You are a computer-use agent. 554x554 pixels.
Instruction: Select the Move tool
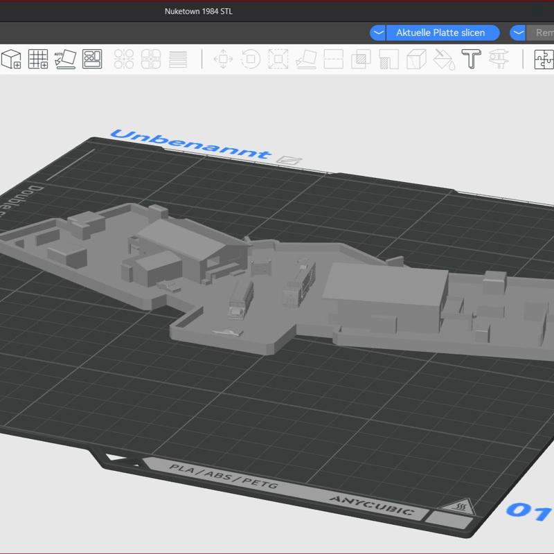(223, 60)
